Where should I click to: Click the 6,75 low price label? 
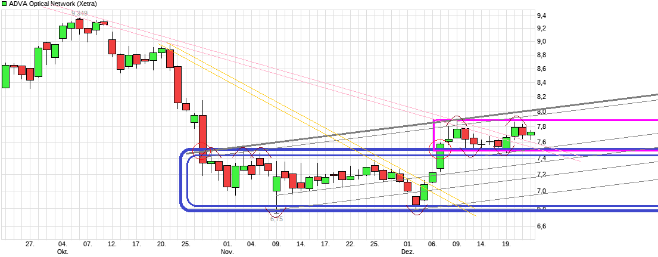pyautogui.click(x=276, y=219)
